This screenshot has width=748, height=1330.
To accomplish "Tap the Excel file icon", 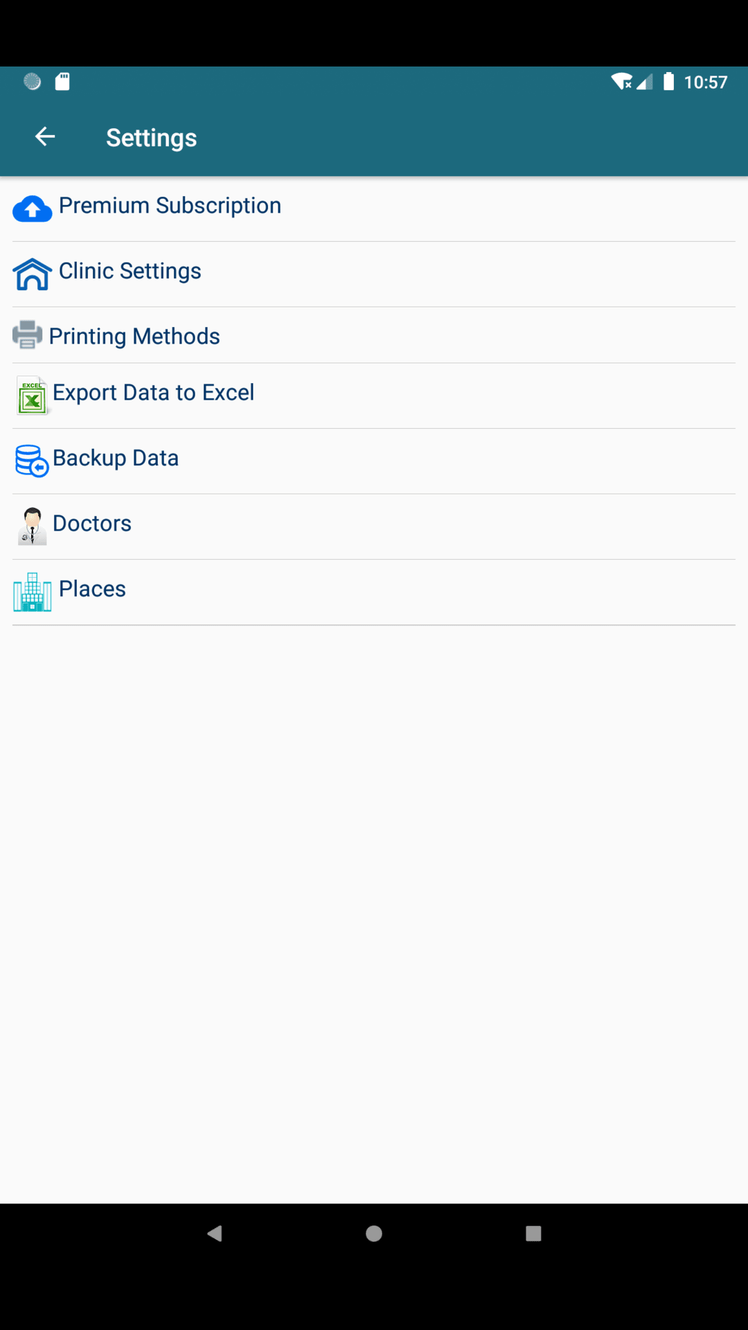I will pos(33,396).
